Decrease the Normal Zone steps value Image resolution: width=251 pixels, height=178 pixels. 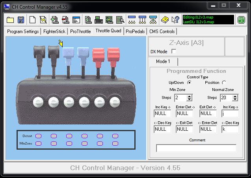point(234,100)
